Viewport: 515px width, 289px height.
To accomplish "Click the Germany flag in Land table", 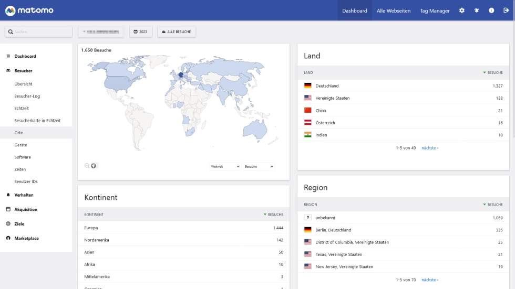I will pyautogui.click(x=307, y=85).
